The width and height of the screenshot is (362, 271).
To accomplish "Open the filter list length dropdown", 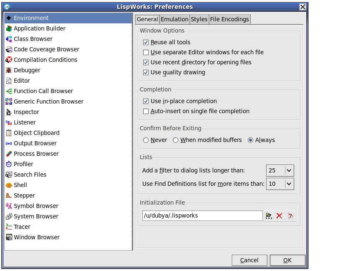I will 289,170.
